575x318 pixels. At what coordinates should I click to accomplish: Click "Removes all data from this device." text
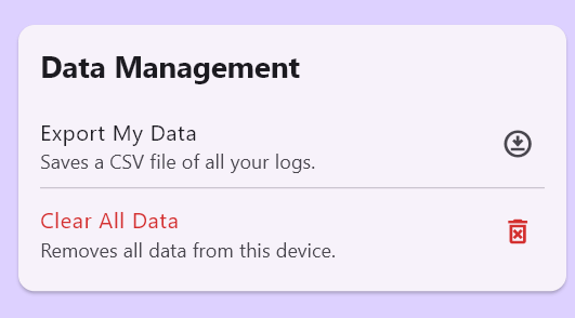(188, 251)
